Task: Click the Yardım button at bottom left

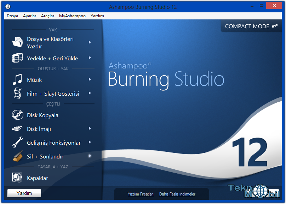Action: 24,193
